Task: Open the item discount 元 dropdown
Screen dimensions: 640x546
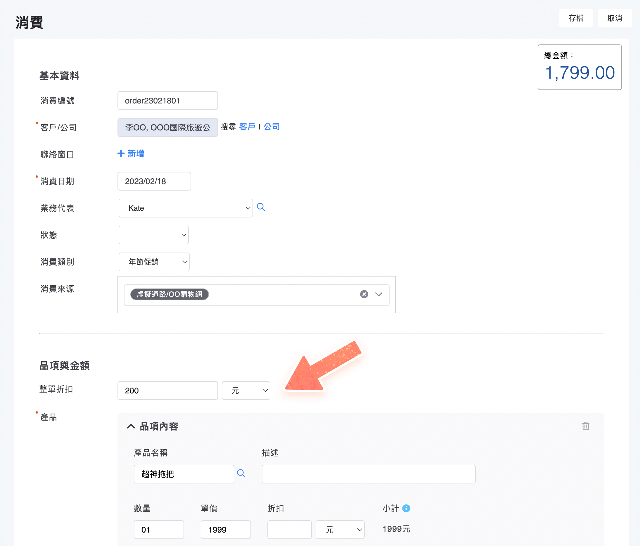Action: [340, 529]
